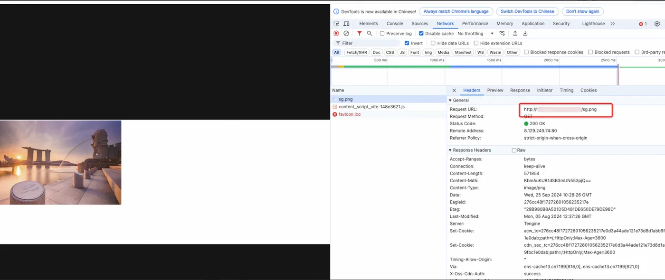Open the Console tab
Viewport: 665px width, 280px height.
click(x=395, y=24)
